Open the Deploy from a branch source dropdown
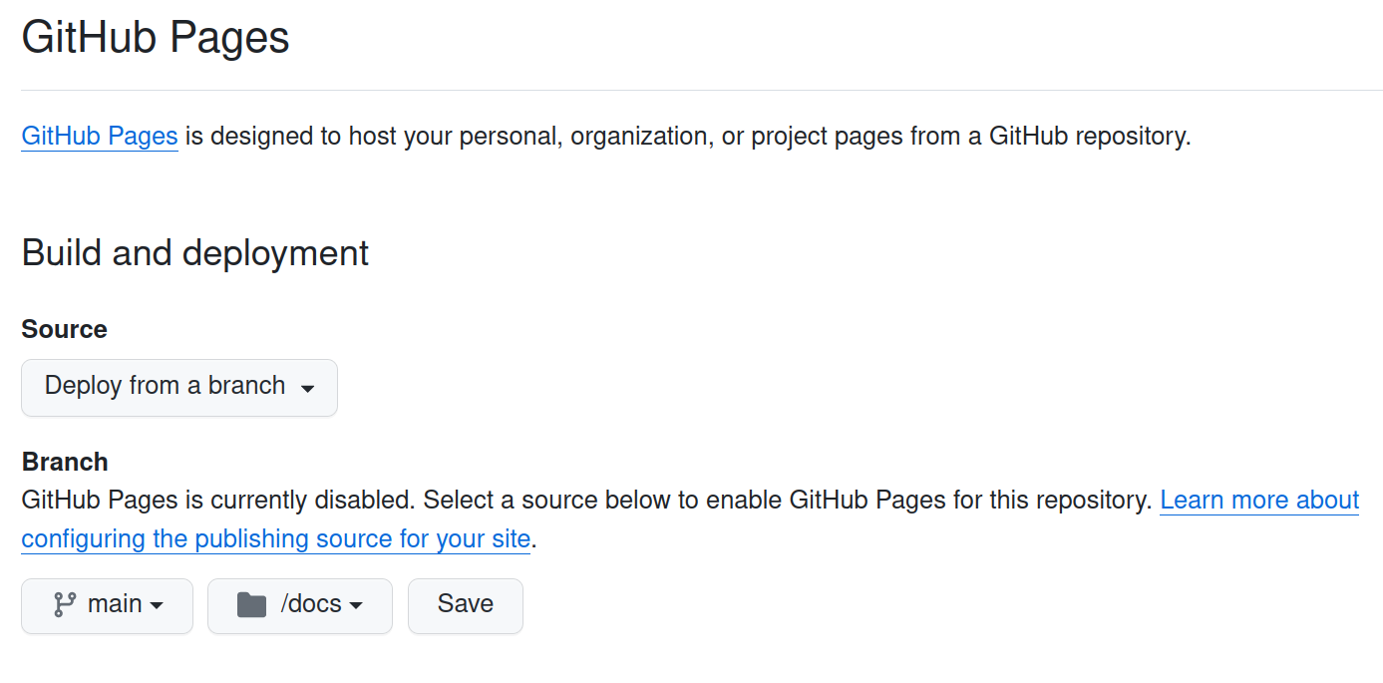1383x683 pixels. [x=179, y=387]
